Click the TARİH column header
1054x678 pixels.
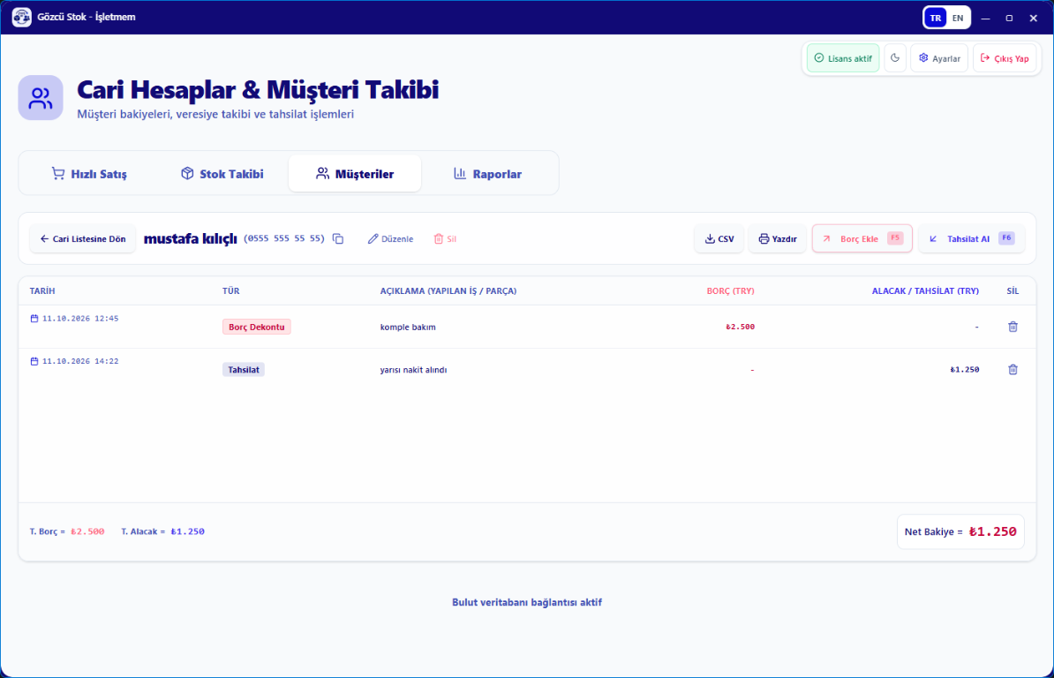pyautogui.click(x=42, y=291)
